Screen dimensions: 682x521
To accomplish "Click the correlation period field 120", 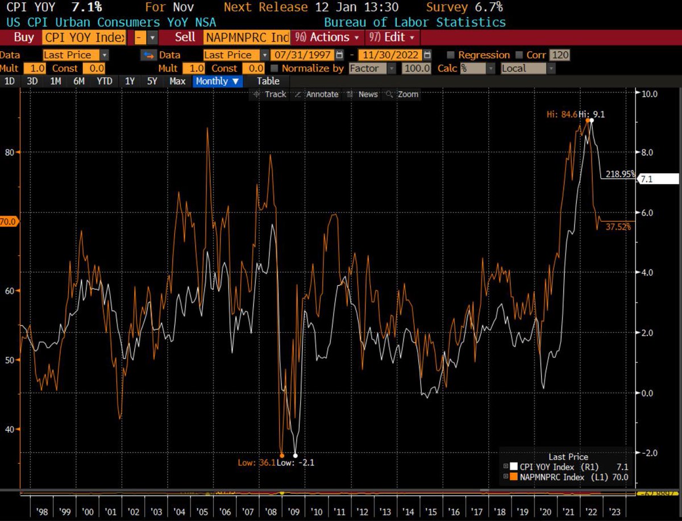I will coord(559,55).
